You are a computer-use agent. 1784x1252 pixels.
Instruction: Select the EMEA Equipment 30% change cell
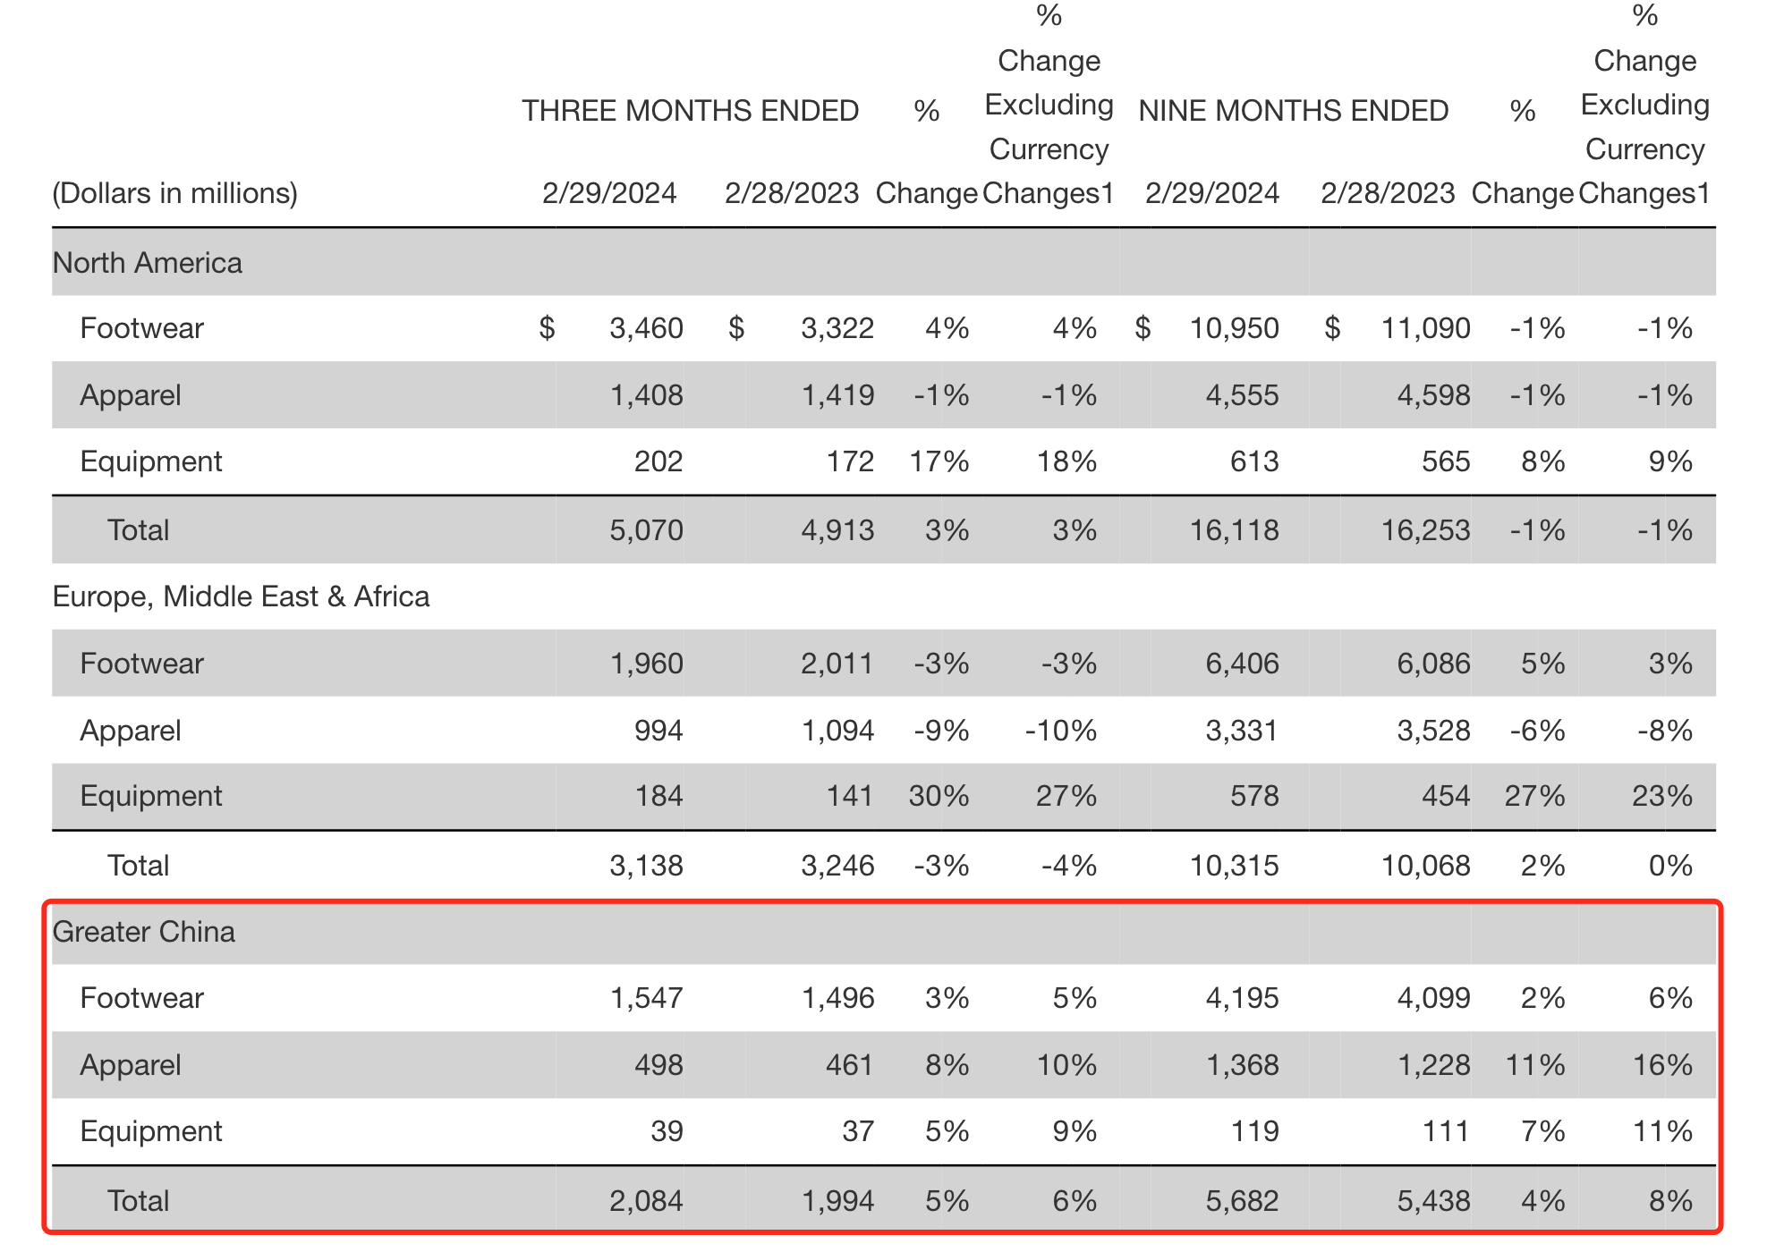click(x=939, y=796)
